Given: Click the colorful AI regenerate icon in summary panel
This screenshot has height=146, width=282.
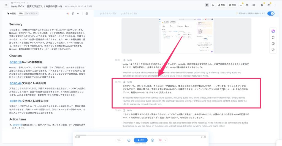Looking at the screenshot, I should pos(68,13).
